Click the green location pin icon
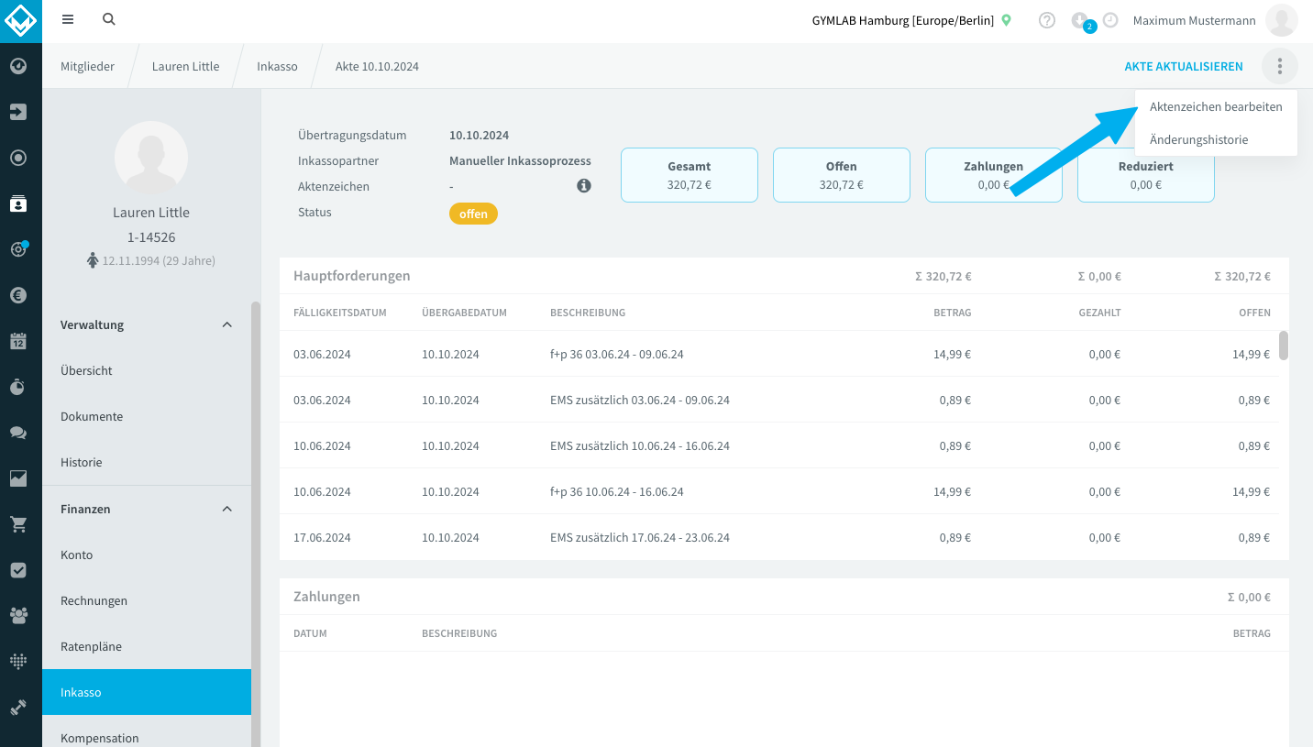The image size is (1313, 747). [1006, 20]
